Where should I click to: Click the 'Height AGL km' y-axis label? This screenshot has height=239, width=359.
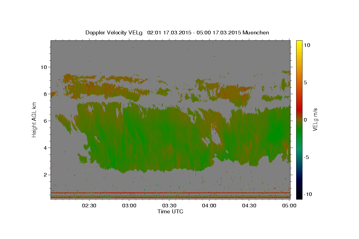pos(34,119)
